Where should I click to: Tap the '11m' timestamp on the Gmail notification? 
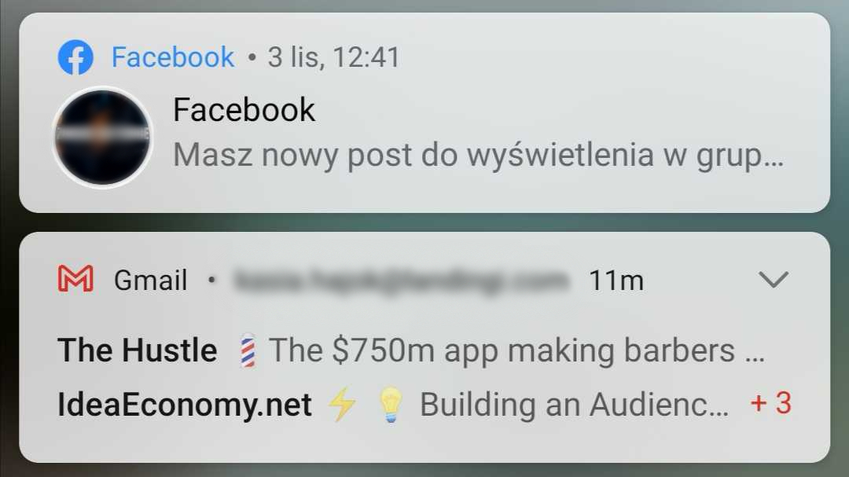click(x=618, y=279)
